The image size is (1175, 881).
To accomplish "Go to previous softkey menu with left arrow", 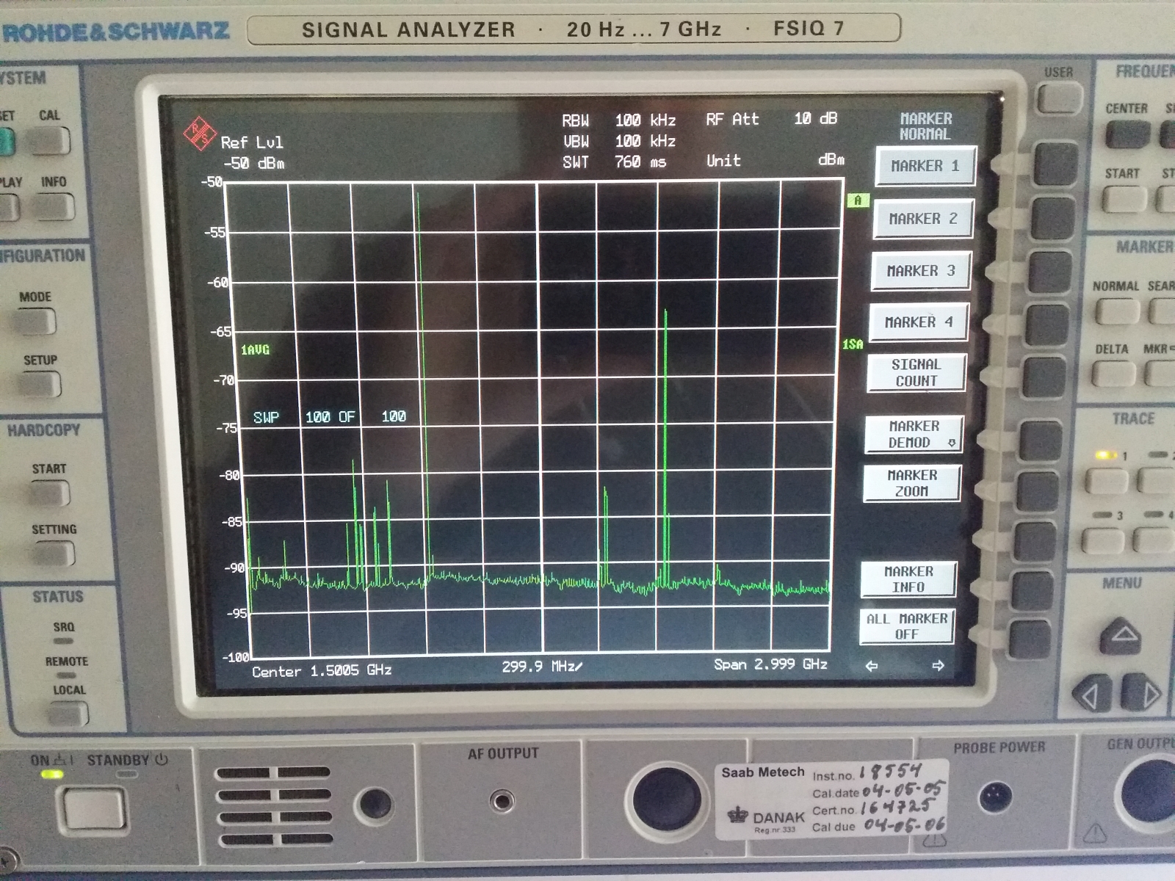I will (x=872, y=666).
